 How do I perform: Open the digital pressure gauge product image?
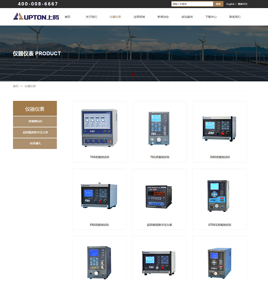tap(159, 197)
